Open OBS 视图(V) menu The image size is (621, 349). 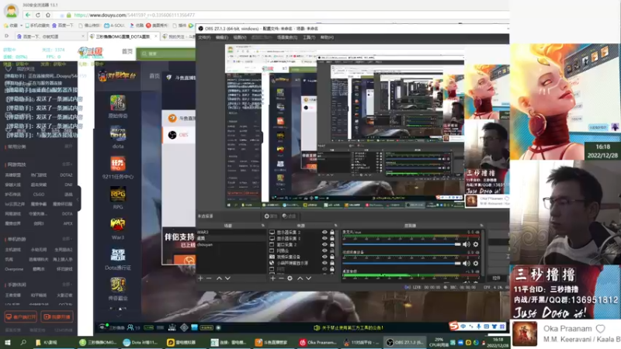click(240, 37)
